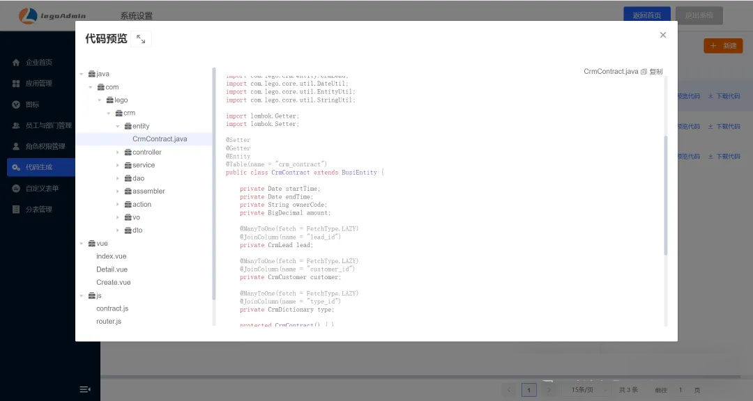The height and width of the screenshot is (401, 753).
Task: Click the code panel vertical scrollbar
Action: point(665,195)
